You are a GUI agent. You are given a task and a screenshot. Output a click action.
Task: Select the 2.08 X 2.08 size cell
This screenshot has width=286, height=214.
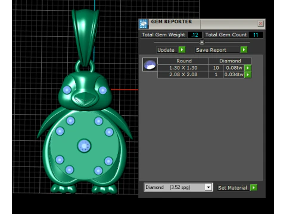[183, 74]
